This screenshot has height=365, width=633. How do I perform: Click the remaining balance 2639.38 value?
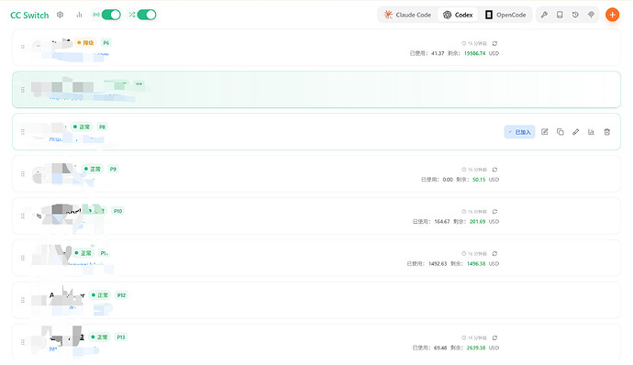pyautogui.click(x=476, y=348)
